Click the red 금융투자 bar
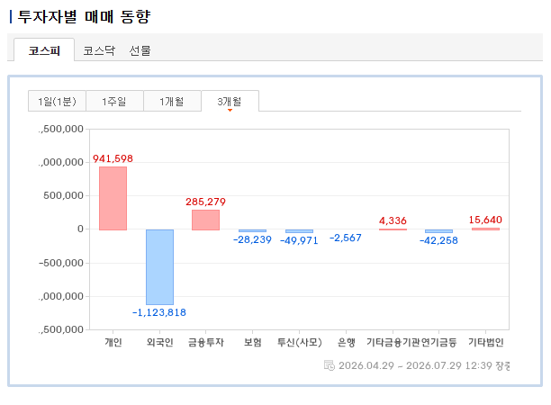551x405 pixels. 205,220
